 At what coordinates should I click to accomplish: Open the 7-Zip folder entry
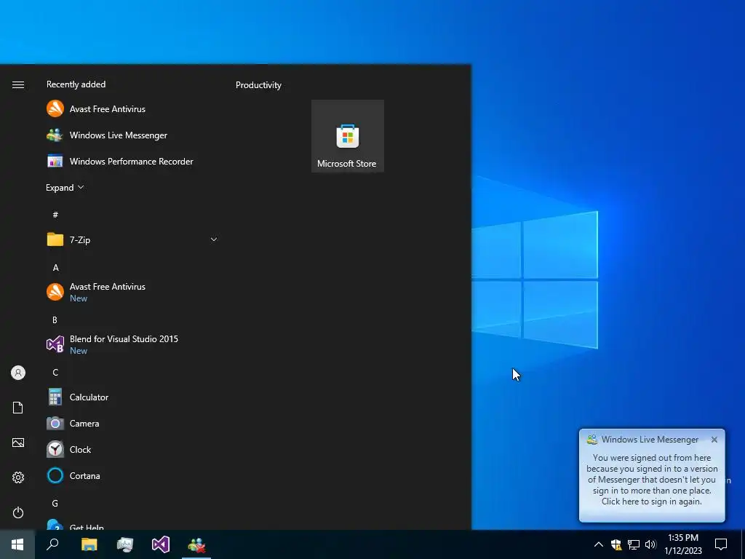pyautogui.click(x=131, y=239)
